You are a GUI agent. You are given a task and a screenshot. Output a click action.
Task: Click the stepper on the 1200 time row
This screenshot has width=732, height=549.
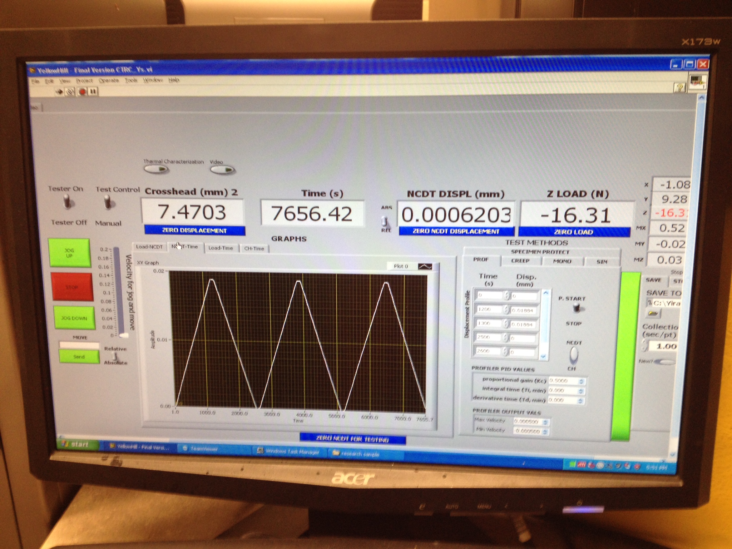[506, 310]
